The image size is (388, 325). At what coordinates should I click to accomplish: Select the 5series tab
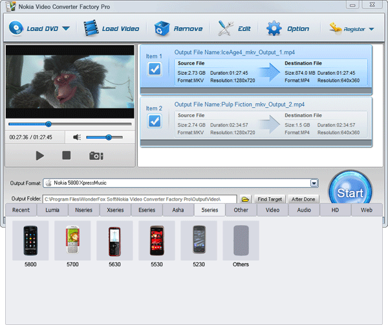(210, 210)
